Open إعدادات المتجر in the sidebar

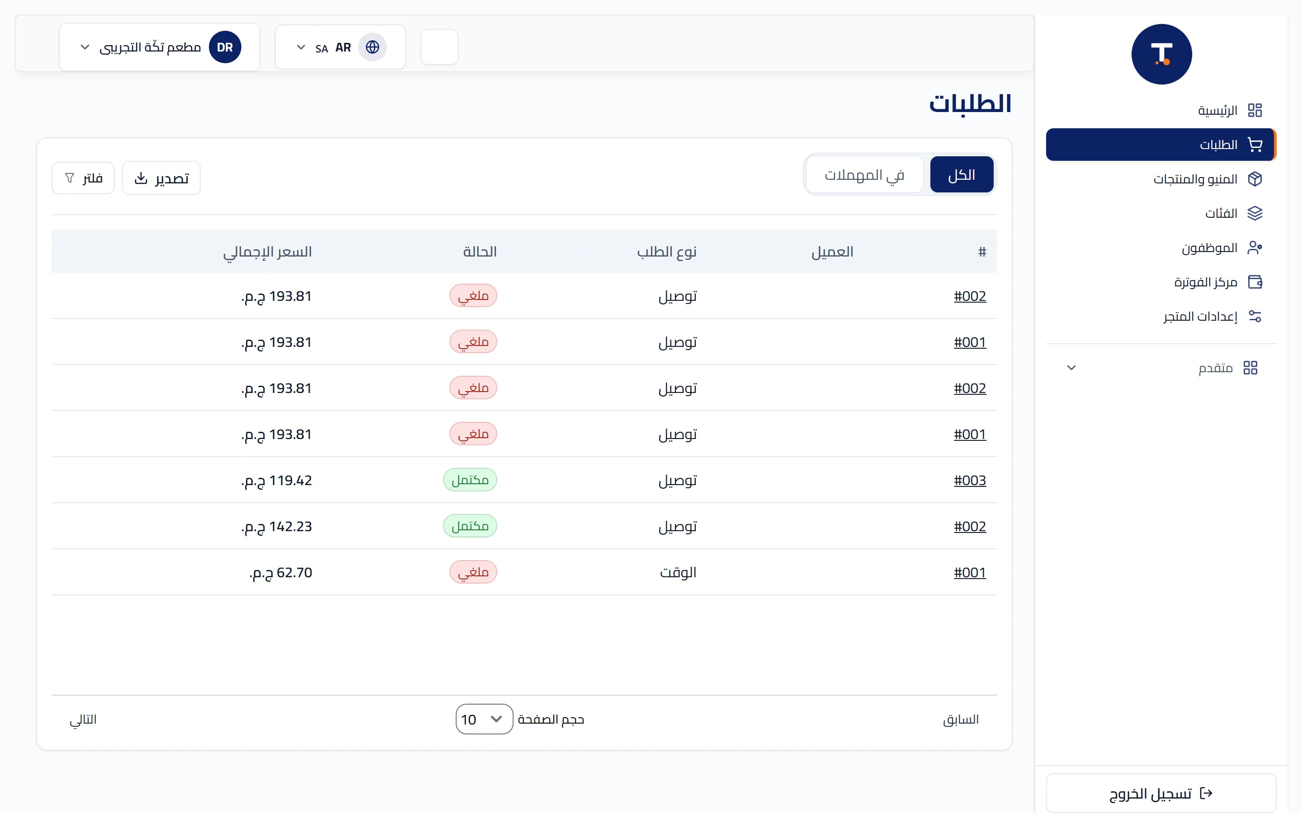[1161, 316]
